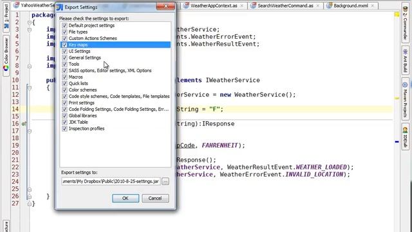Viewport: 412px width, 232px height.
Task: Select the Color schemes list row
Action: 115,90
